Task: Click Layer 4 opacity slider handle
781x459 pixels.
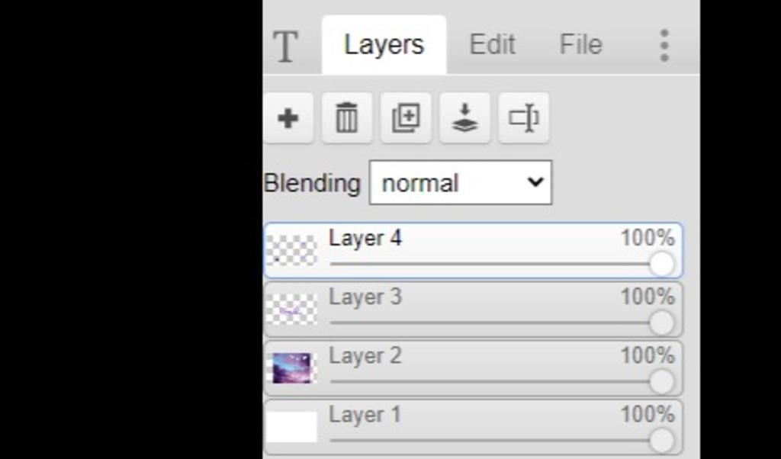Action: tap(662, 264)
